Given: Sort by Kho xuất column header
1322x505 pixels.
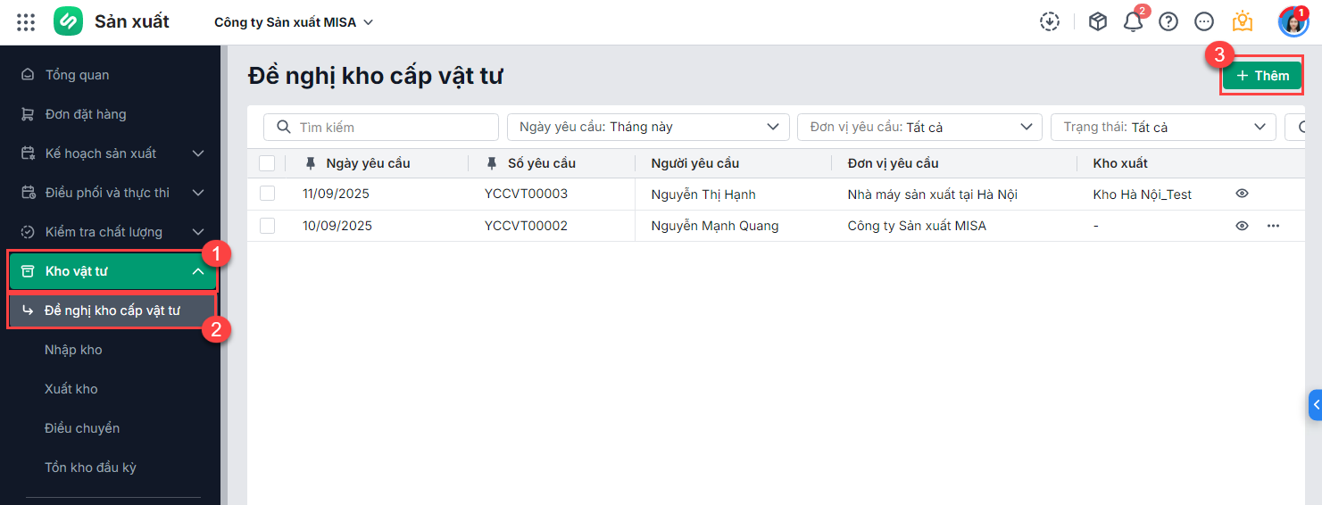Looking at the screenshot, I should click(1120, 163).
